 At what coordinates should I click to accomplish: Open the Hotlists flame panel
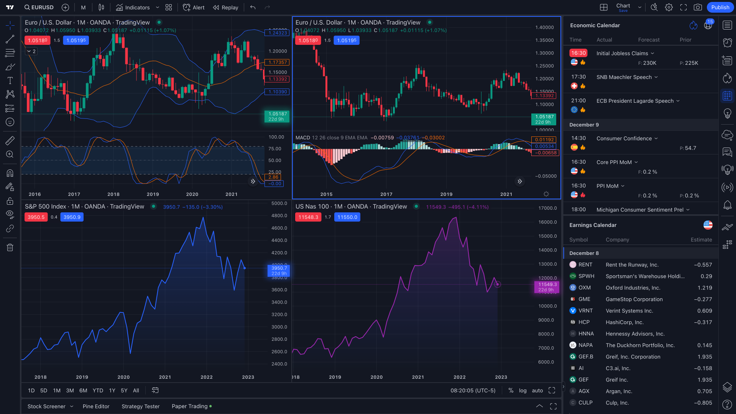coord(728,78)
